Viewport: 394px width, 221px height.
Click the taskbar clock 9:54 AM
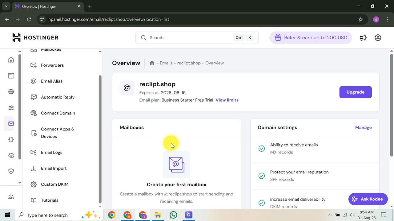366,212
